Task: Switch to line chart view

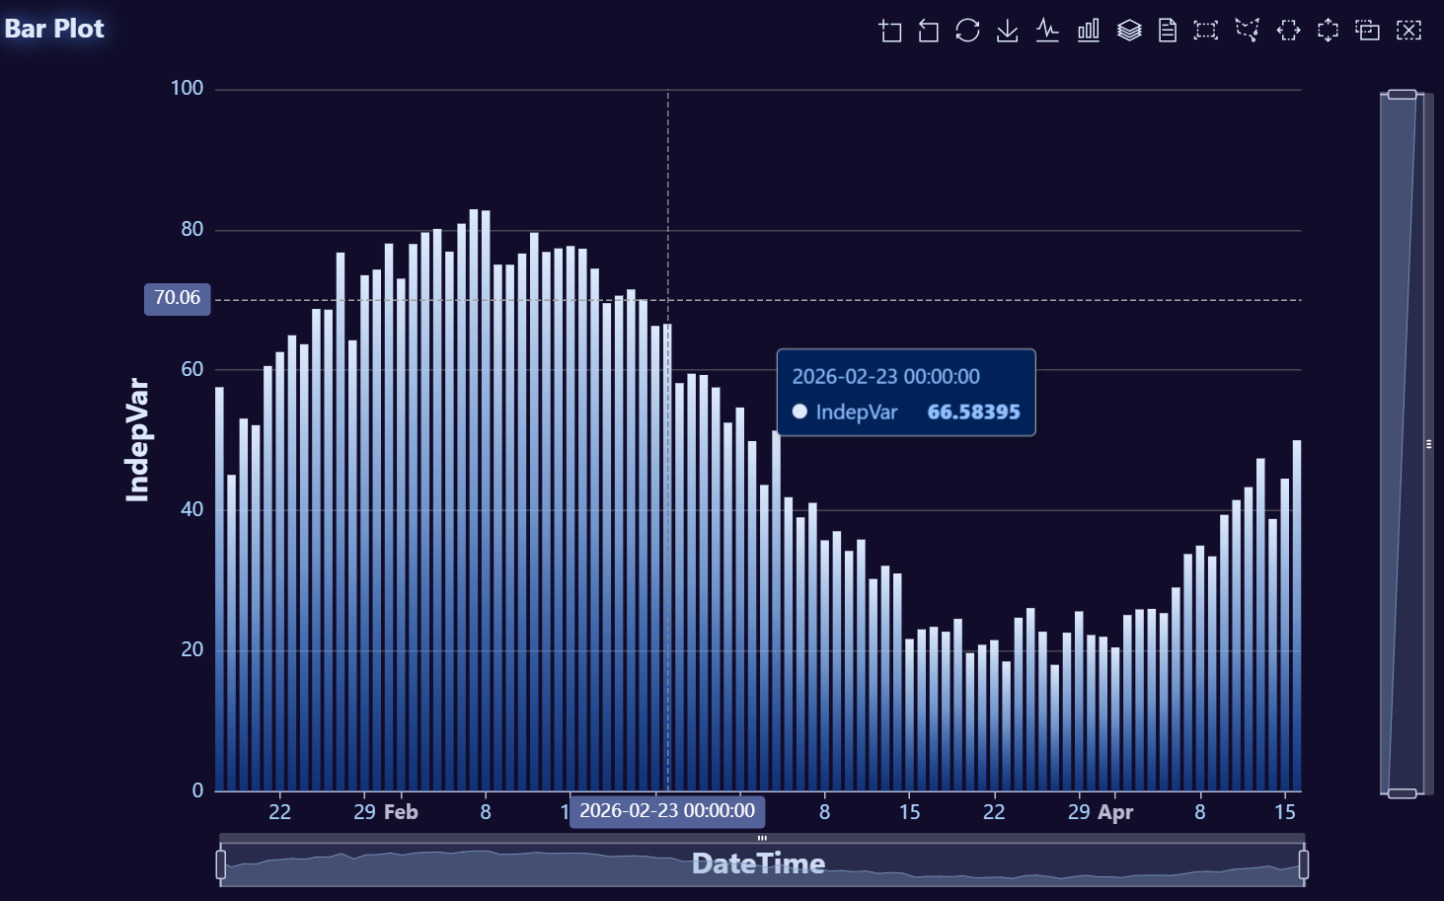Action: tap(1047, 31)
